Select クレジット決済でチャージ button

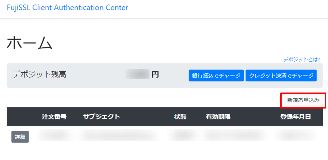[x=281, y=75]
